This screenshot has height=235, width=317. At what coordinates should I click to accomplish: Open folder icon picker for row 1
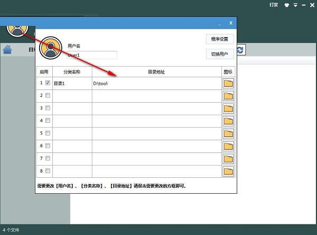pyautogui.click(x=228, y=84)
